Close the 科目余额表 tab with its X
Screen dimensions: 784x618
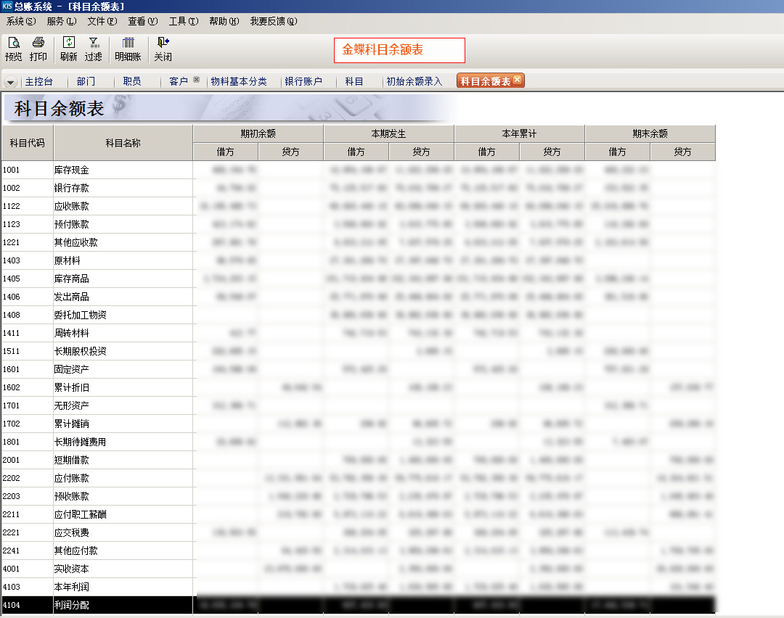pyautogui.click(x=517, y=81)
